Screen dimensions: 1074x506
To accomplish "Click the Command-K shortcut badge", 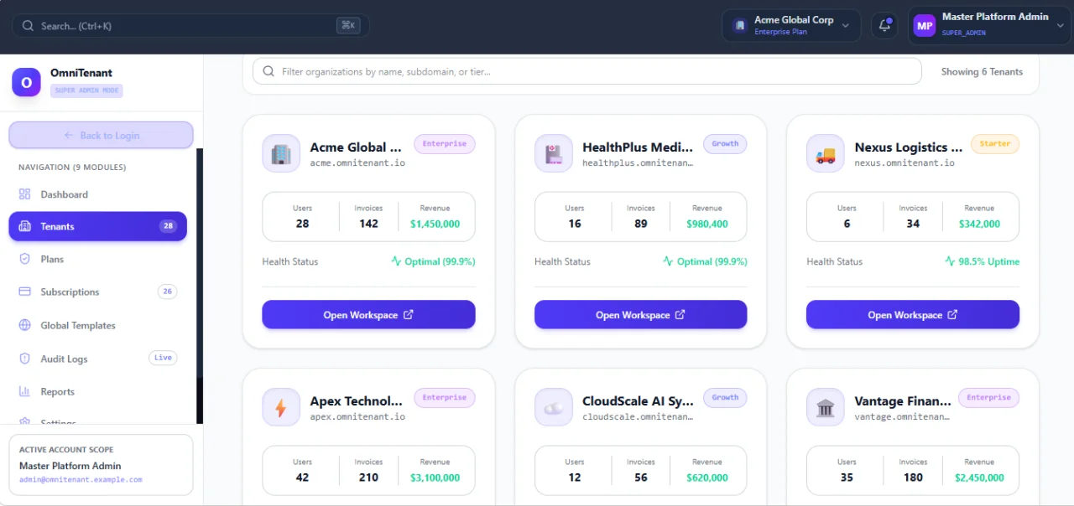I will [x=348, y=26].
